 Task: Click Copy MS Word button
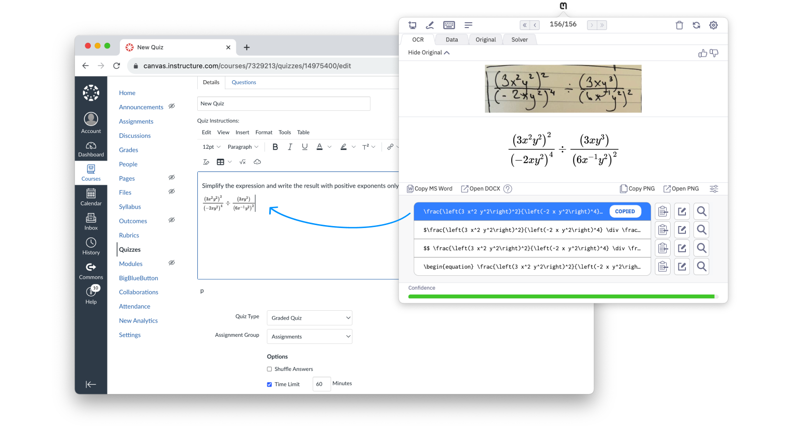[430, 189]
